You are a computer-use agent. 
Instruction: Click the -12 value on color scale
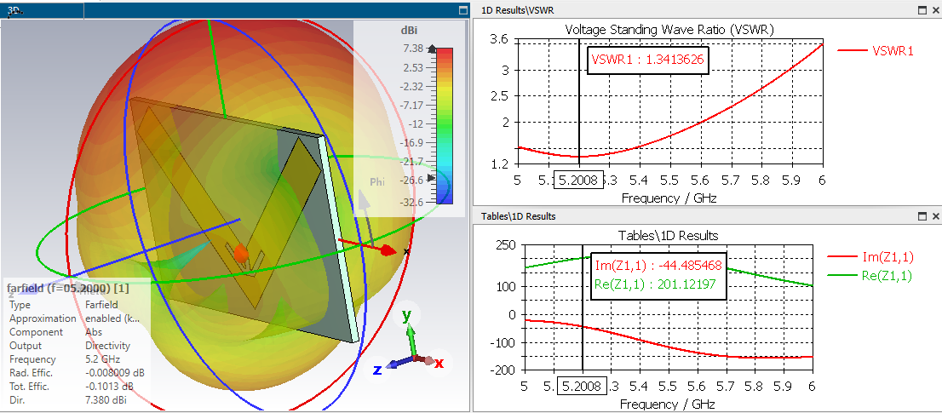[416, 124]
